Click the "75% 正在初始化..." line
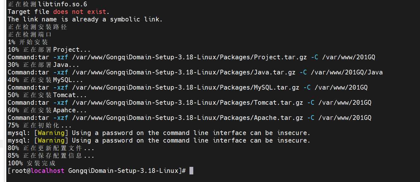Screen dimensions: 420x182 pyautogui.click(x=39, y=125)
